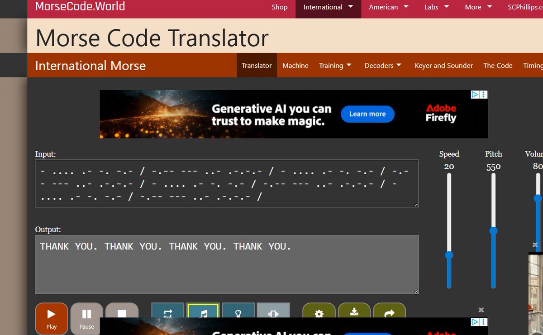Screen dimensions: 543x335
Task: Expand the International dropdown arrow
Action: click(x=351, y=7)
